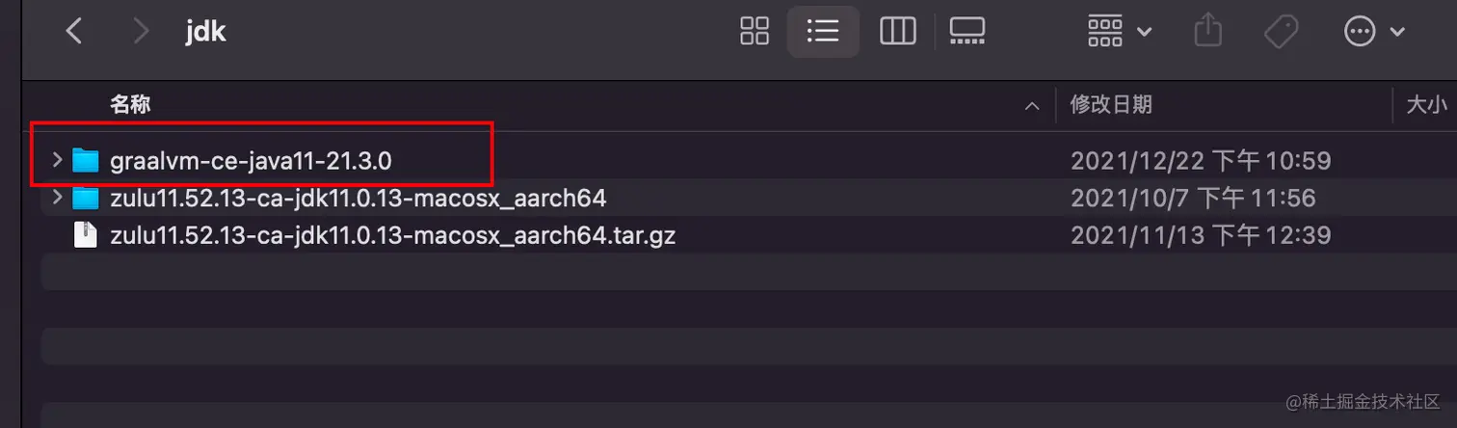Image resolution: width=1457 pixels, height=428 pixels.
Task: Sort by the 名称 column header
Action: [x=130, y=104]
